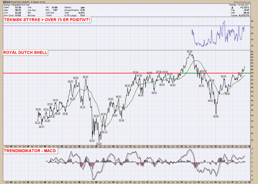Click the 32.13 price label
The height and width of the screenshot is (184, 258).
(38, 123)
